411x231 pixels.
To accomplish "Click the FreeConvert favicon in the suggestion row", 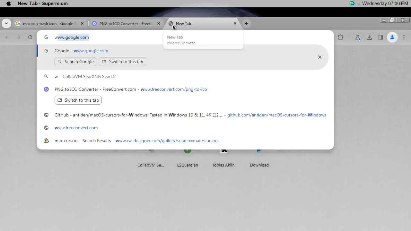I will pyautogui.click(x=46, y=89).
